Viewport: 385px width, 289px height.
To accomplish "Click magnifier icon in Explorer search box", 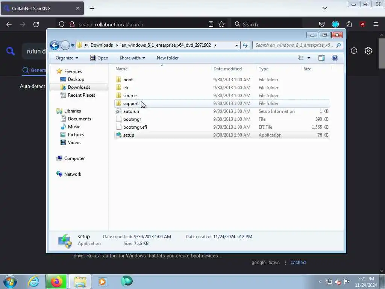I will coord(339,45).
